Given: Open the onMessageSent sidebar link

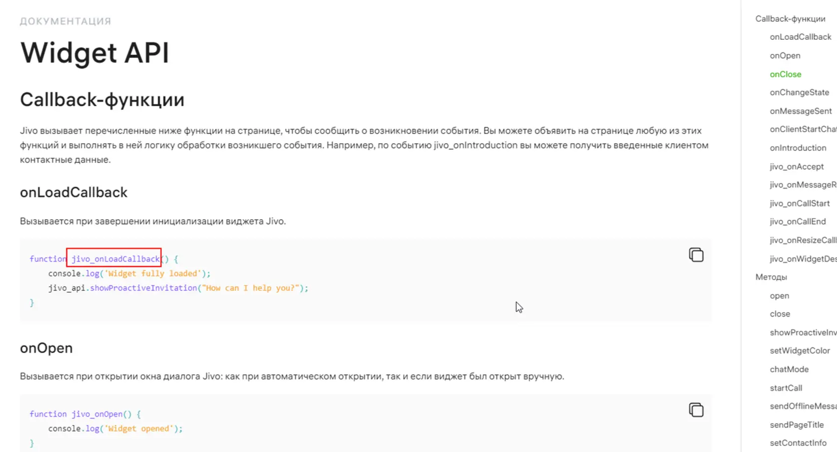Looking at the screenshot, I should (801, 111).
